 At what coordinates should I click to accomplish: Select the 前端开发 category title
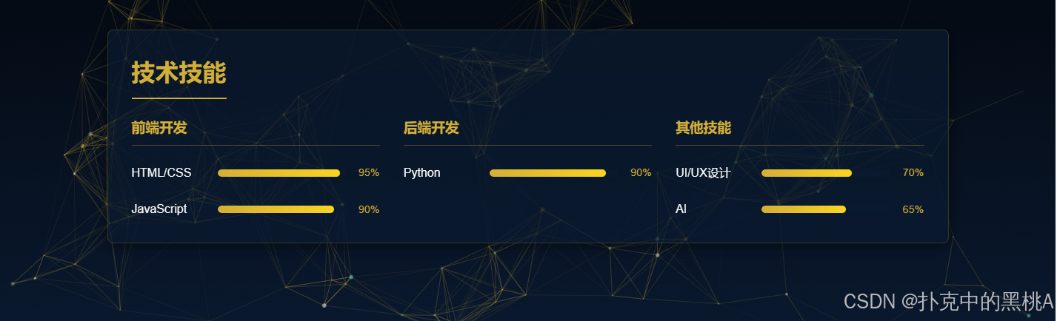[159, 128]
